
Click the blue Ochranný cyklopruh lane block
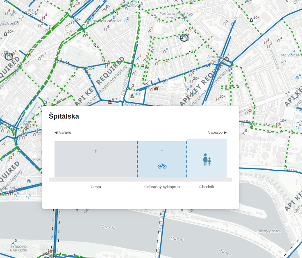click(x=162, y=159)
